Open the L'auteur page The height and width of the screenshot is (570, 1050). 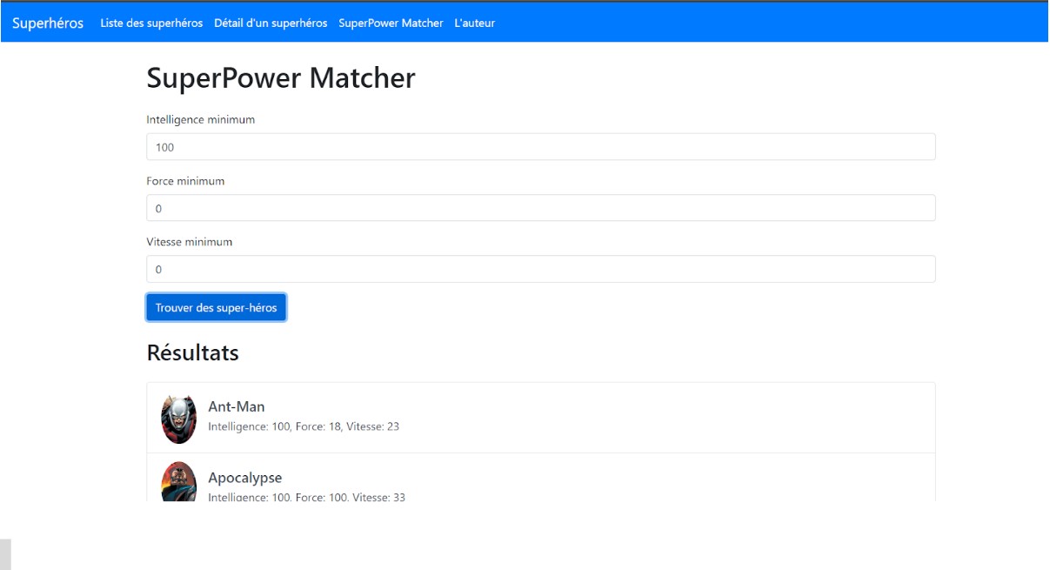pyautogui.click(x=474, y=23)
